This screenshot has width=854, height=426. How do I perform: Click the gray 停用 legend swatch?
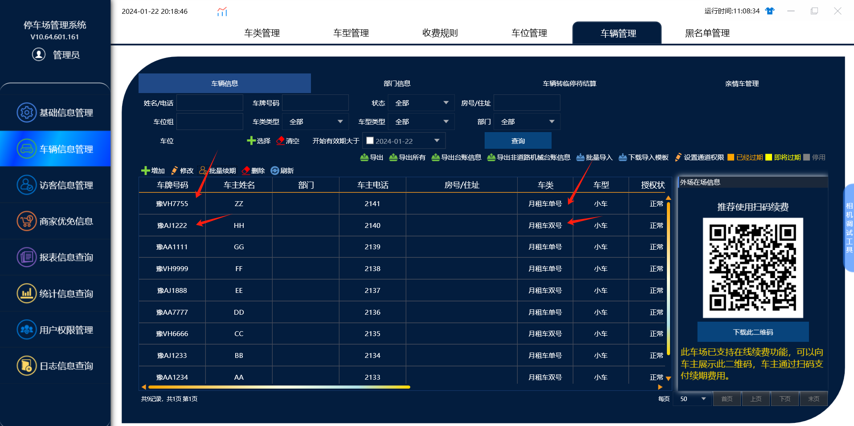point(806,157)
